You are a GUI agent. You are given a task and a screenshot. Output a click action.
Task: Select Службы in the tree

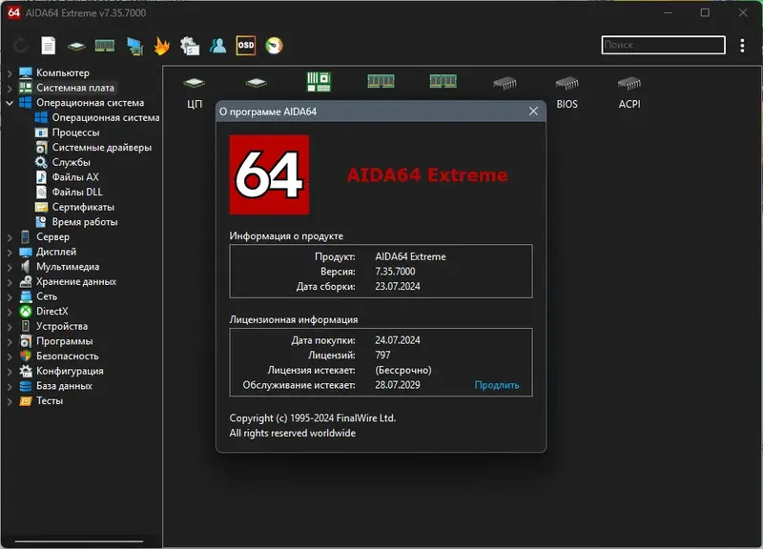(71, 162)
